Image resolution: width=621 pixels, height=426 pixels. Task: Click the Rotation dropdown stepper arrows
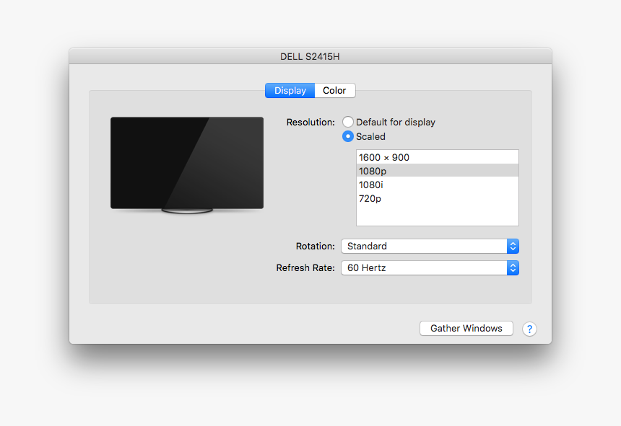click(x=513, y=246)
